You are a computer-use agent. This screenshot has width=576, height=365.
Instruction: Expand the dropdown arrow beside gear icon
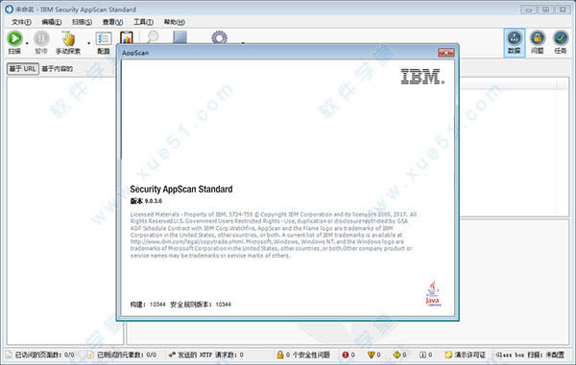point(243,43)
